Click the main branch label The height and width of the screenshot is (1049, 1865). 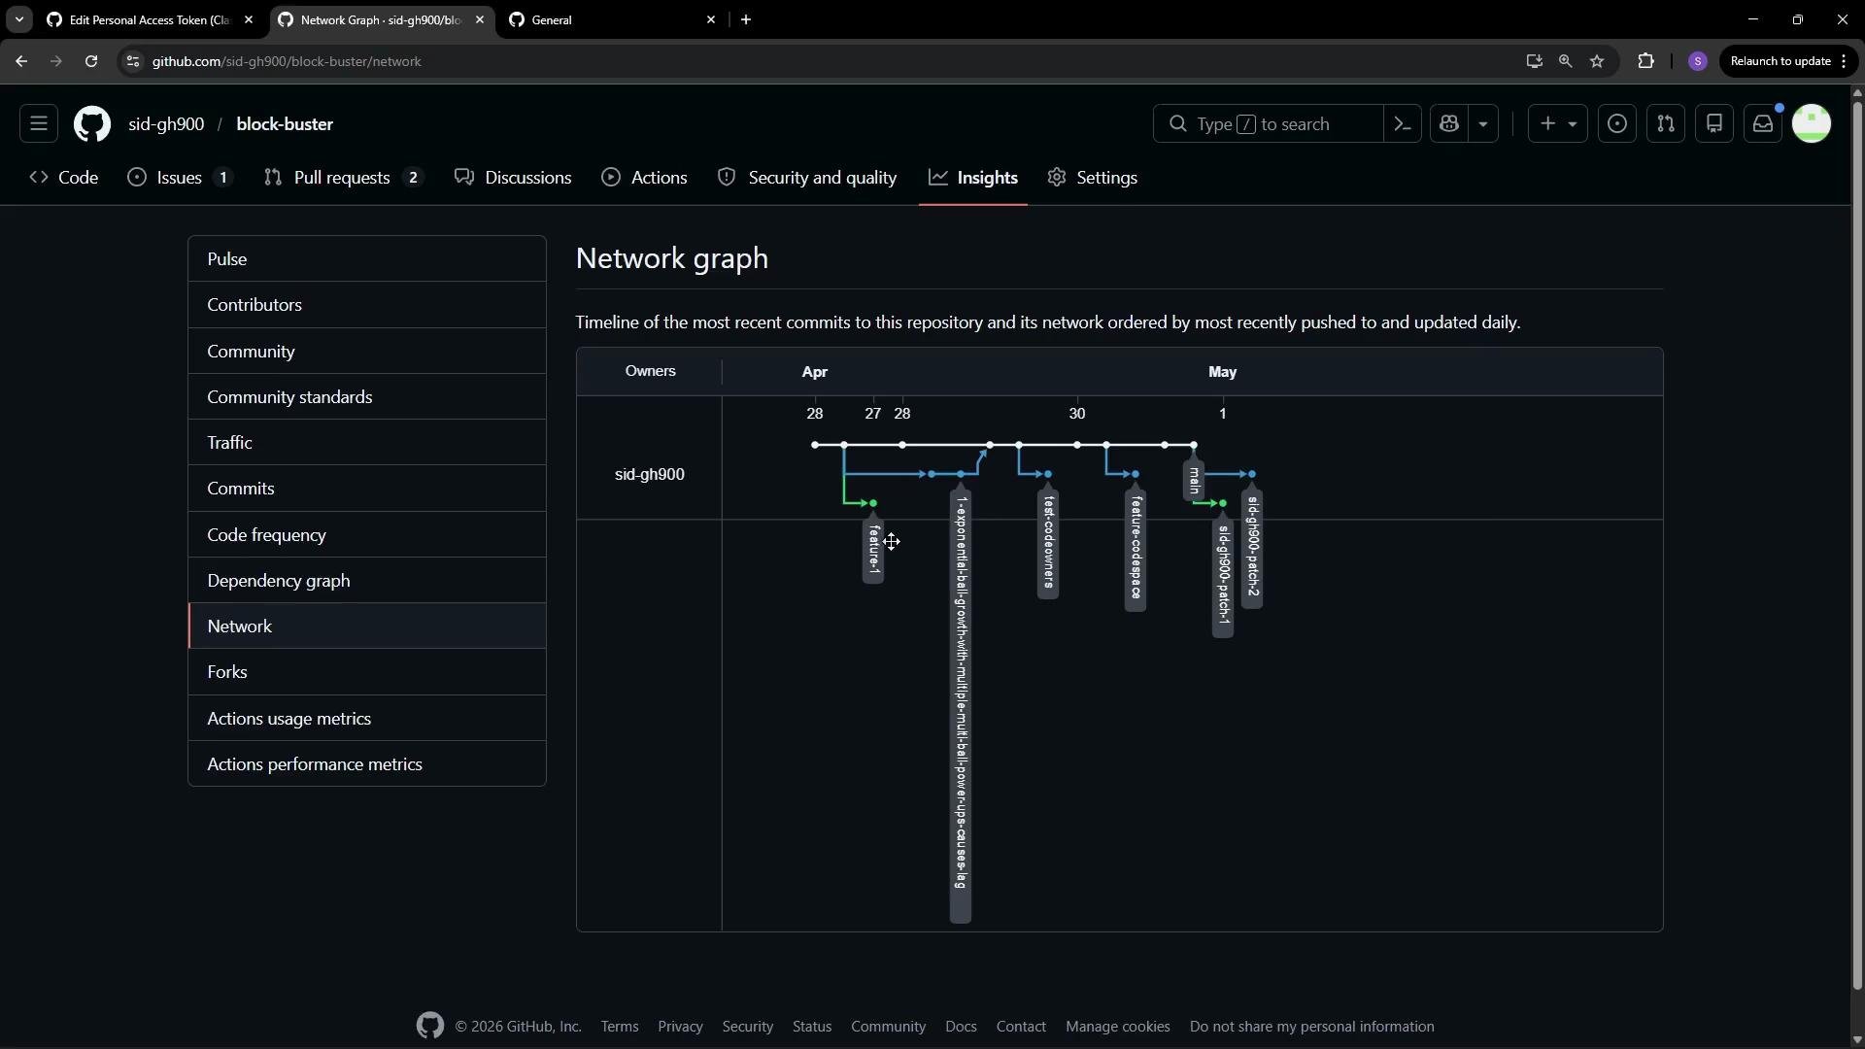tap(1194, 479)
